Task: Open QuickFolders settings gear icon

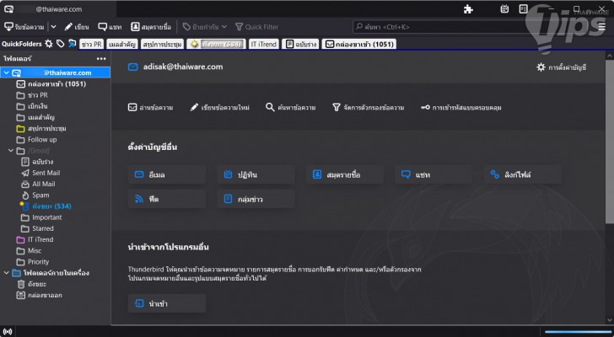Action: pyautogui.click(x=49, y=44)
